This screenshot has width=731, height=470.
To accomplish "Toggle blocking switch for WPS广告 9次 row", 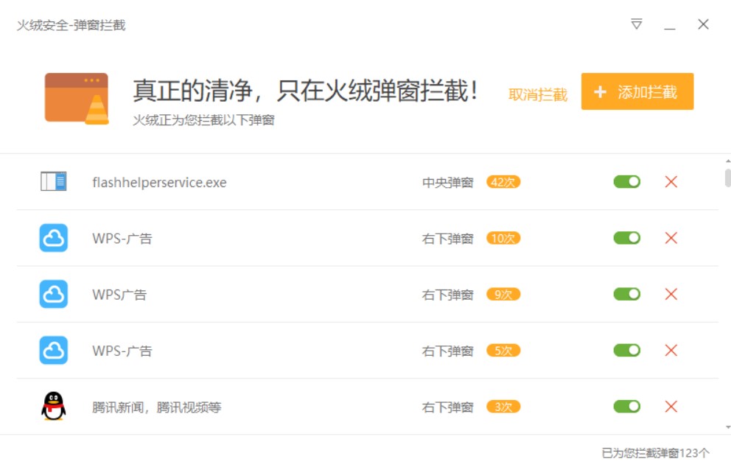I will point(626,294).
